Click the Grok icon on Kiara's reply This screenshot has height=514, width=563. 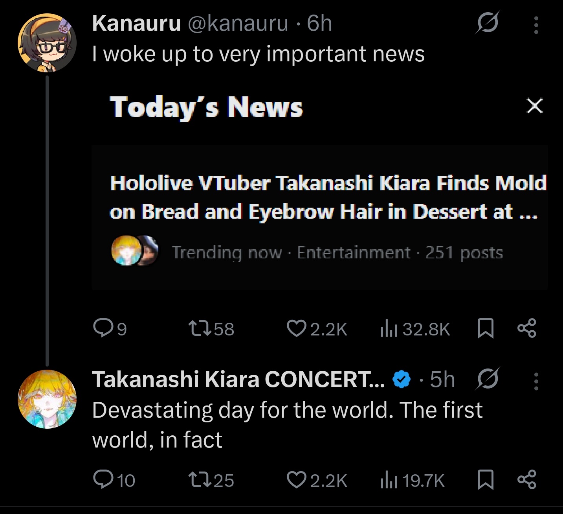pyautogui.click(x=488, y=380)
